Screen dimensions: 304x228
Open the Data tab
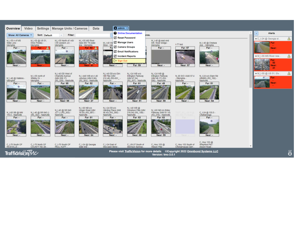96,28
